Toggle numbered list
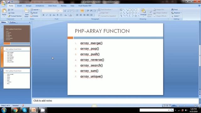201x113 pixels. pyautogui.click(x=82, y=11)
